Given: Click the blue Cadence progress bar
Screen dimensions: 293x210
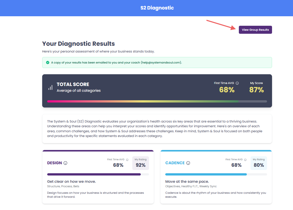Looking at the screenshot, I should point(206,174).
